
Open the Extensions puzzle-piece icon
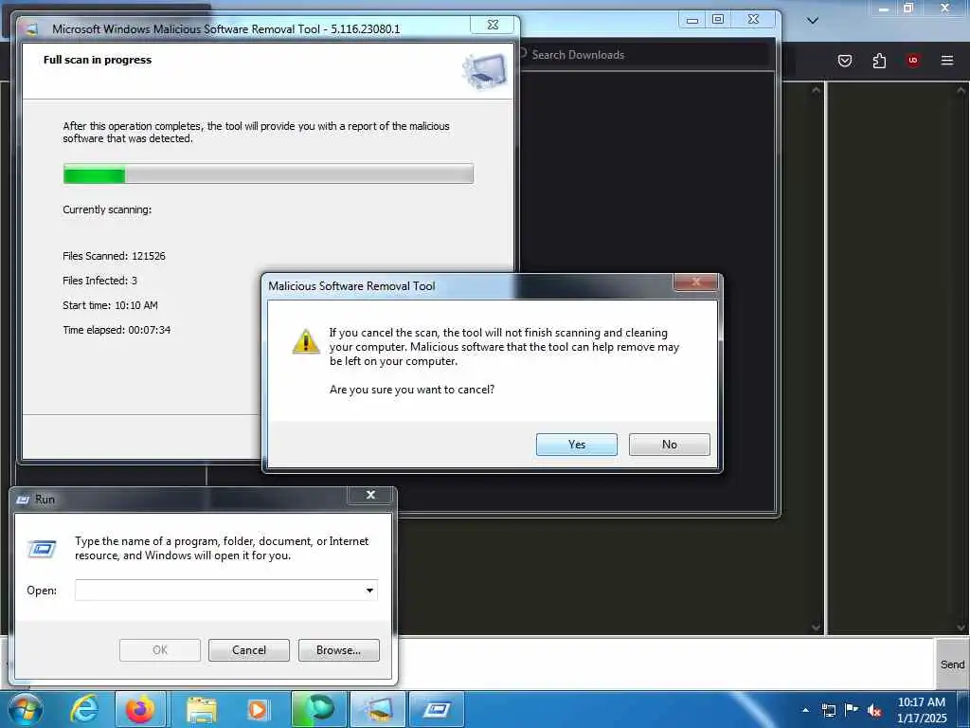(x=879, y=60)
